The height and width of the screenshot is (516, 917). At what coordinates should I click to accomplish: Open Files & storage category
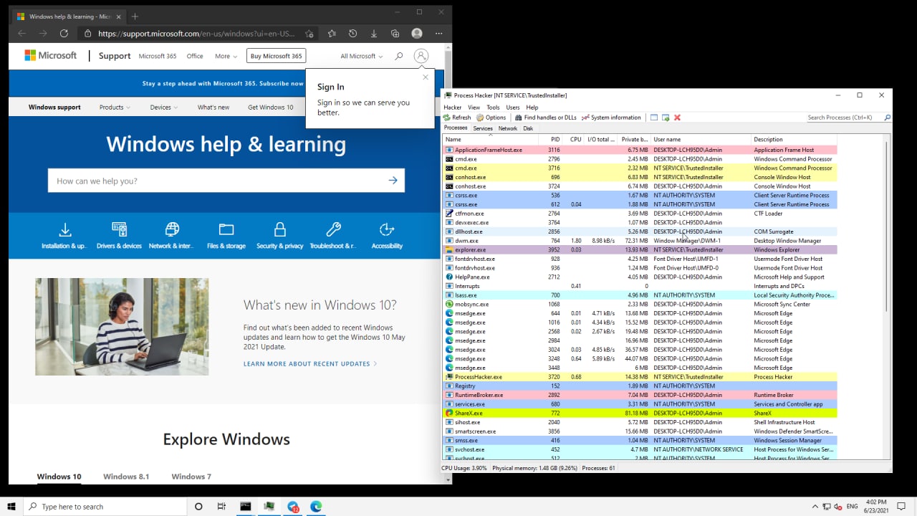pyautogui.click(x=226, y=236)
